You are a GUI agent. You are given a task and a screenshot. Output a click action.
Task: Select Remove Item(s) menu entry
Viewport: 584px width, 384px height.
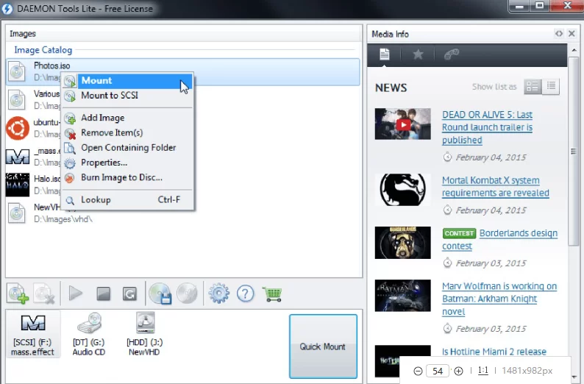point(128,132)
